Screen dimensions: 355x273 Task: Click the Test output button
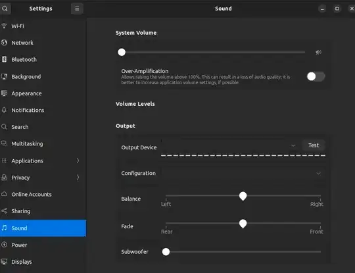pos(314,145)
